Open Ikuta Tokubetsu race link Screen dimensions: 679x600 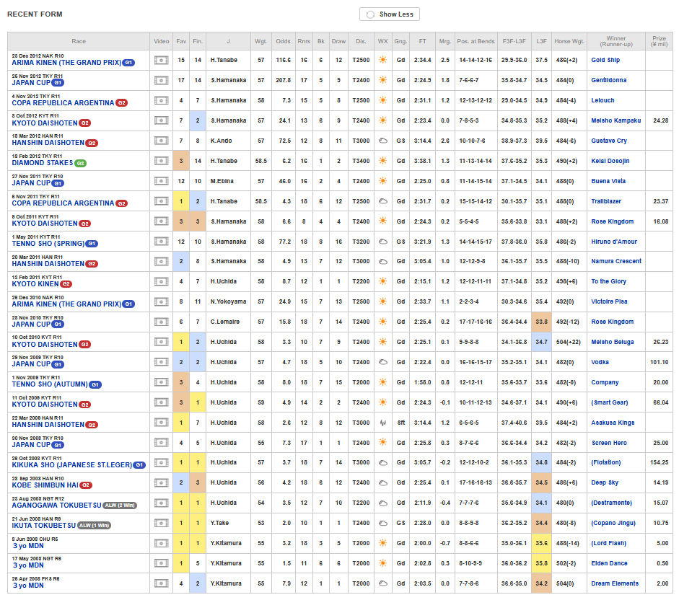44,526
